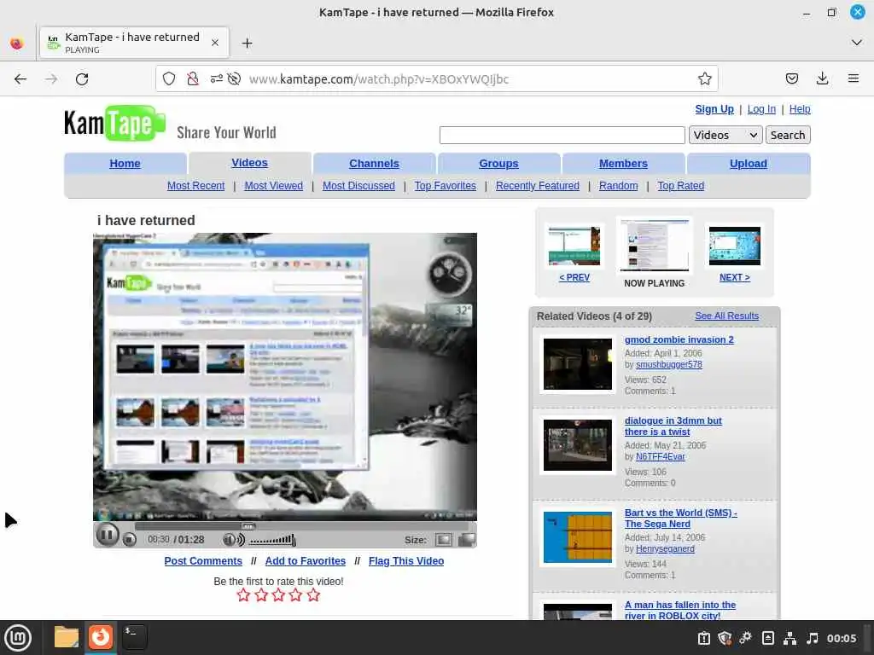874x655 pixels.
Task: Go to the NEXT video link
Action: [x=735, y=277]
